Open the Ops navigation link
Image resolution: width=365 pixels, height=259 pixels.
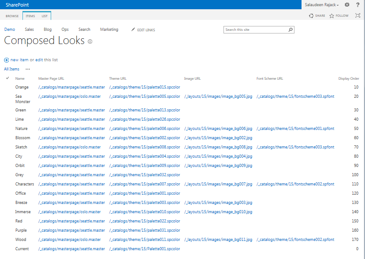pos(65,30)
